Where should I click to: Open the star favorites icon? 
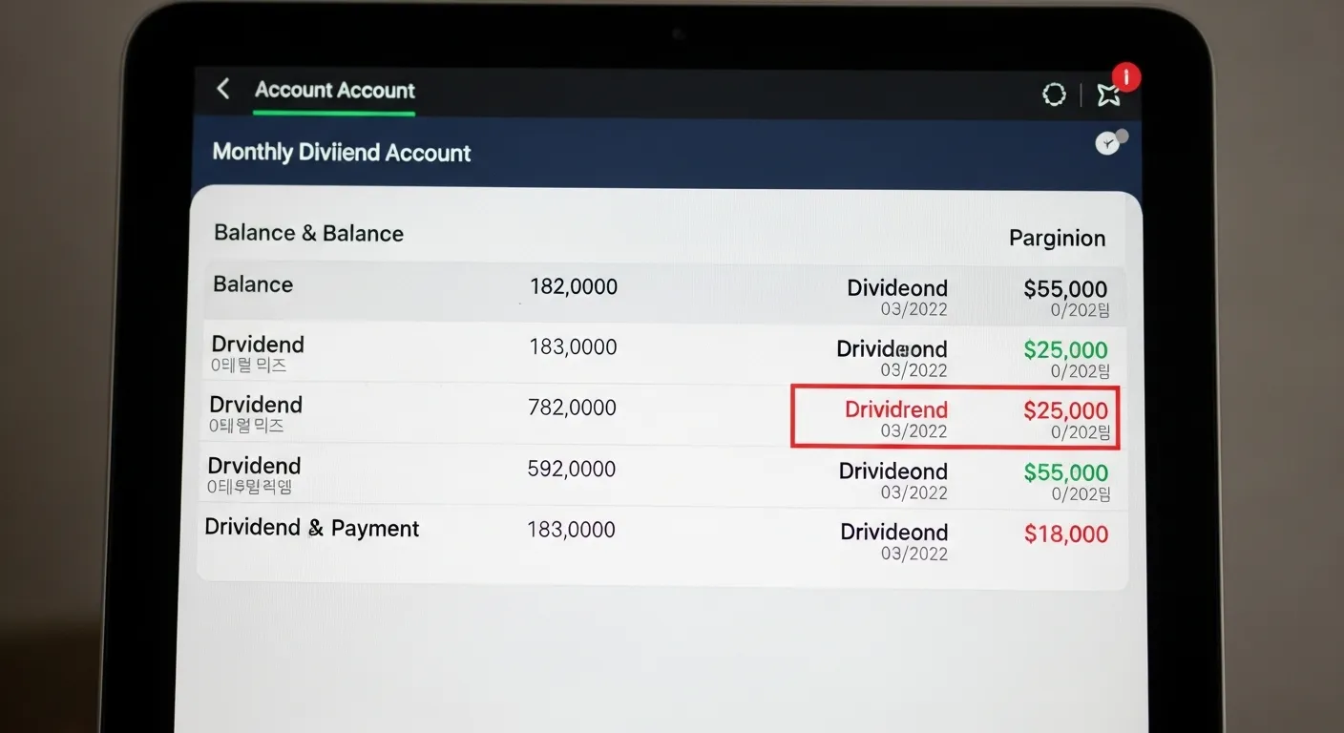(1107, 94)
